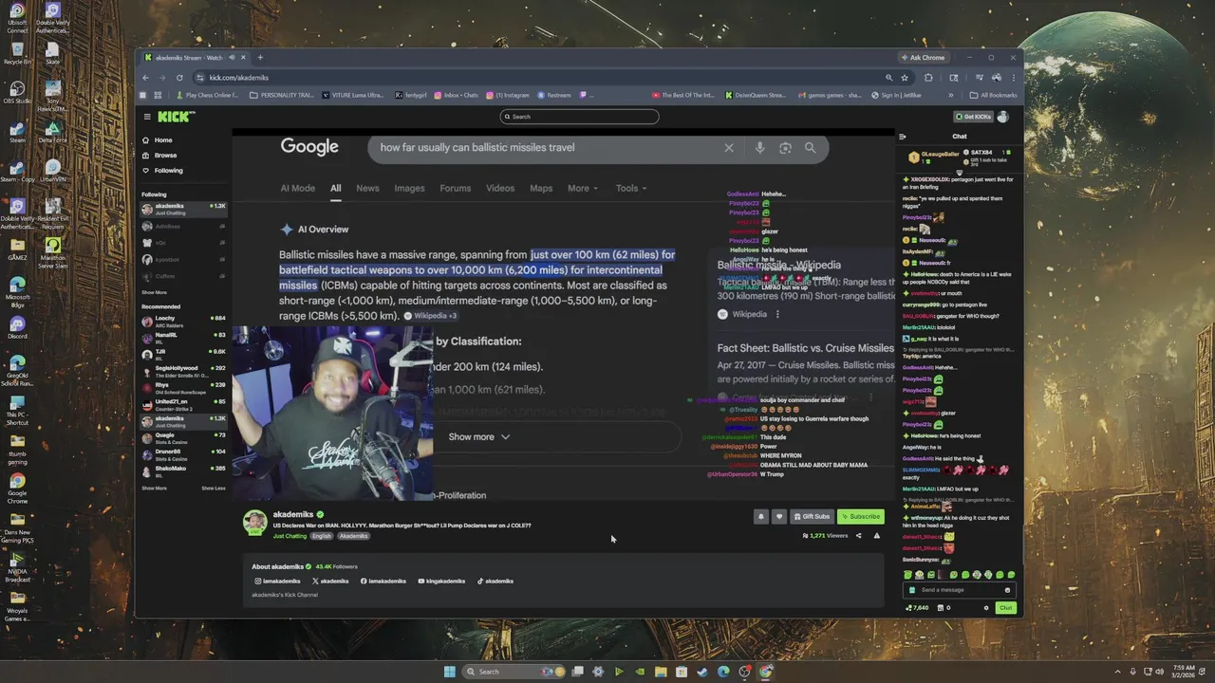Image resolution: width=1215 pixels, height=683 pixels.
Task: Click the Get KICKs button
Action: [x=973, y=117]
